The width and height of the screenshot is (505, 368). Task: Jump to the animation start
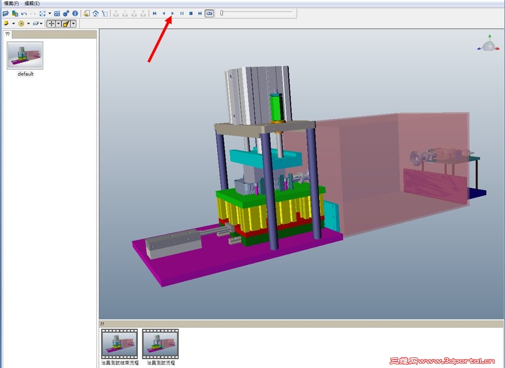tap(155, 14)
